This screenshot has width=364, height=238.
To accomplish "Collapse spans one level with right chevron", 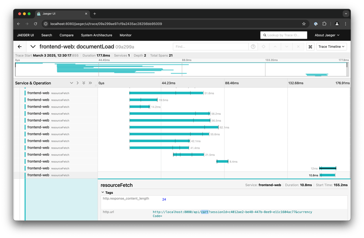I will tap(78, 83).
